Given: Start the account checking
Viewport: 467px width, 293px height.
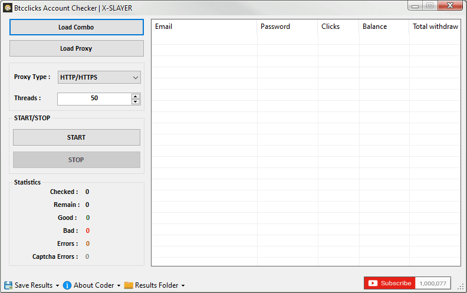Looking at the screenshot, I should point(76,137).
